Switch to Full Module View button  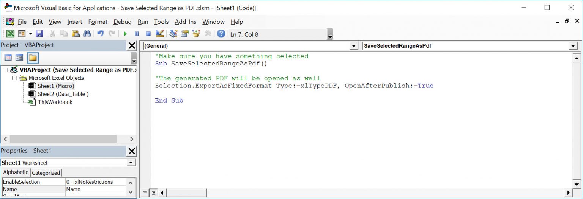click(x=153, y=193)
